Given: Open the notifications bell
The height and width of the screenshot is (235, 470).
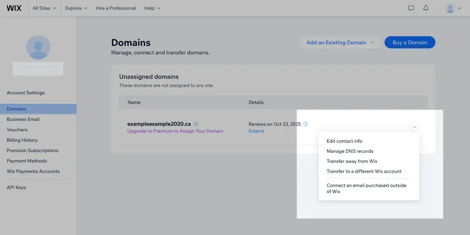Looking at the screenshot, I should (426, 8).
